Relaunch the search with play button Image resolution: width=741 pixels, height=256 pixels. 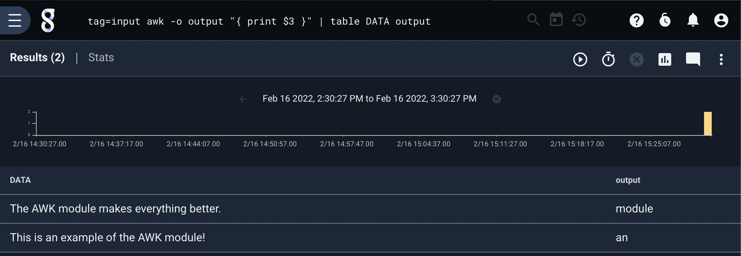[580, 59]
